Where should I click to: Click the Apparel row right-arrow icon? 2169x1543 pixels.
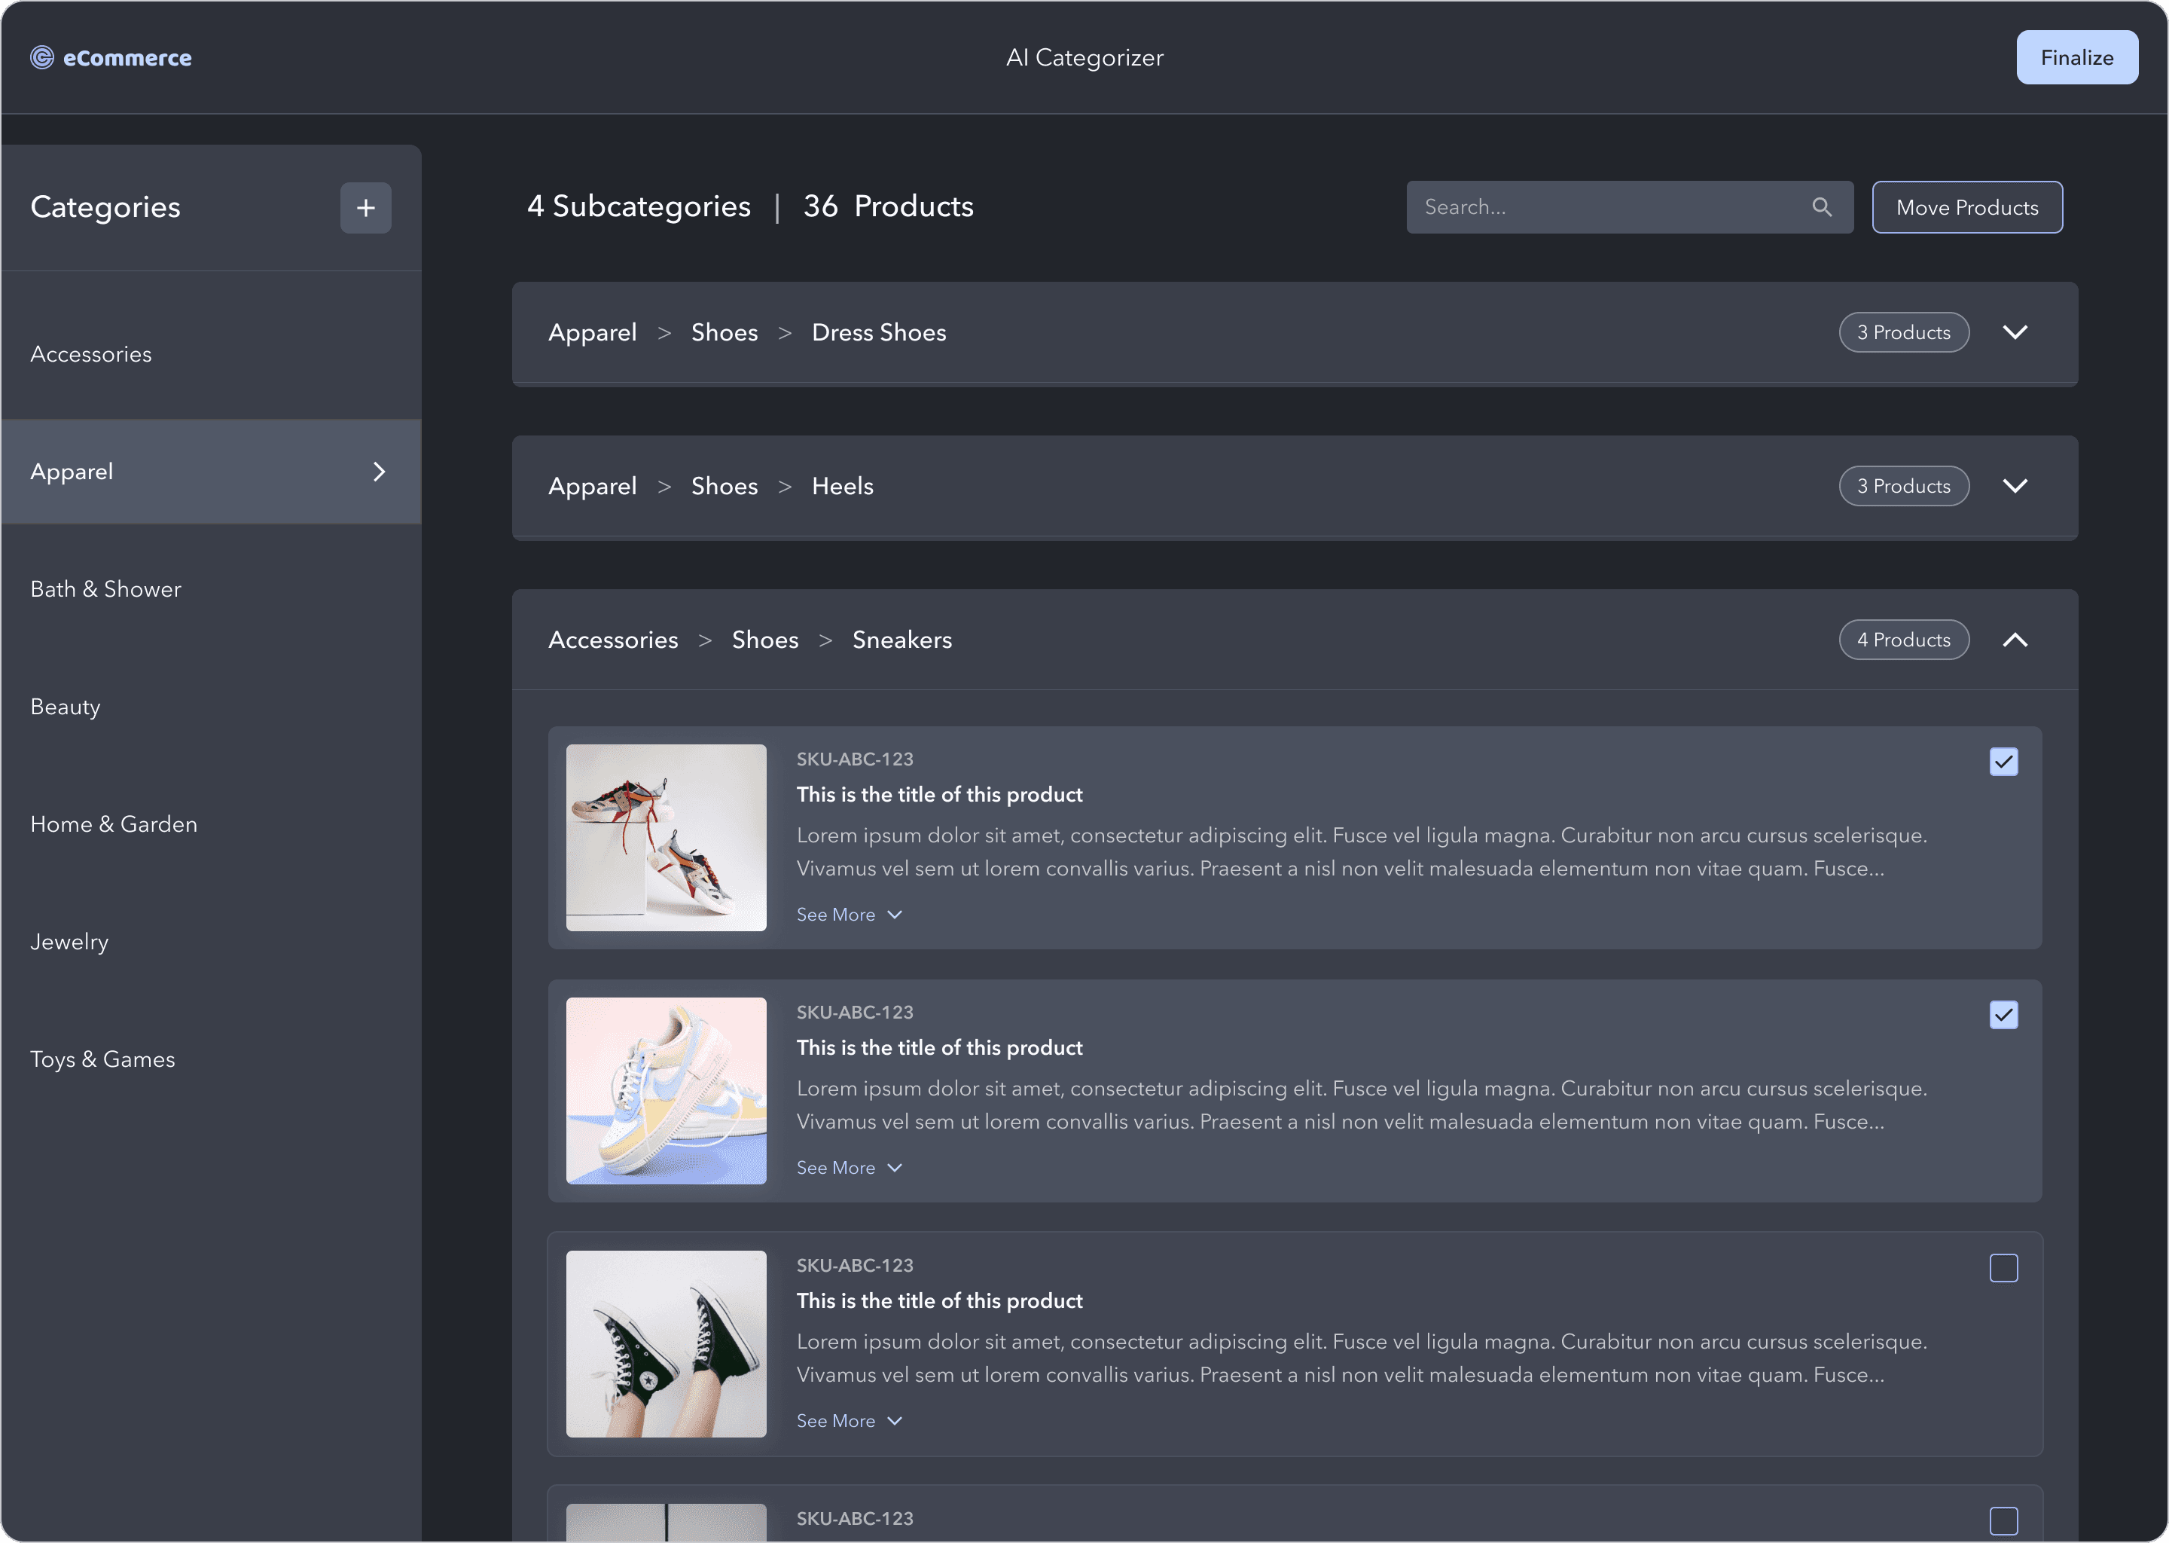point(379,471)
